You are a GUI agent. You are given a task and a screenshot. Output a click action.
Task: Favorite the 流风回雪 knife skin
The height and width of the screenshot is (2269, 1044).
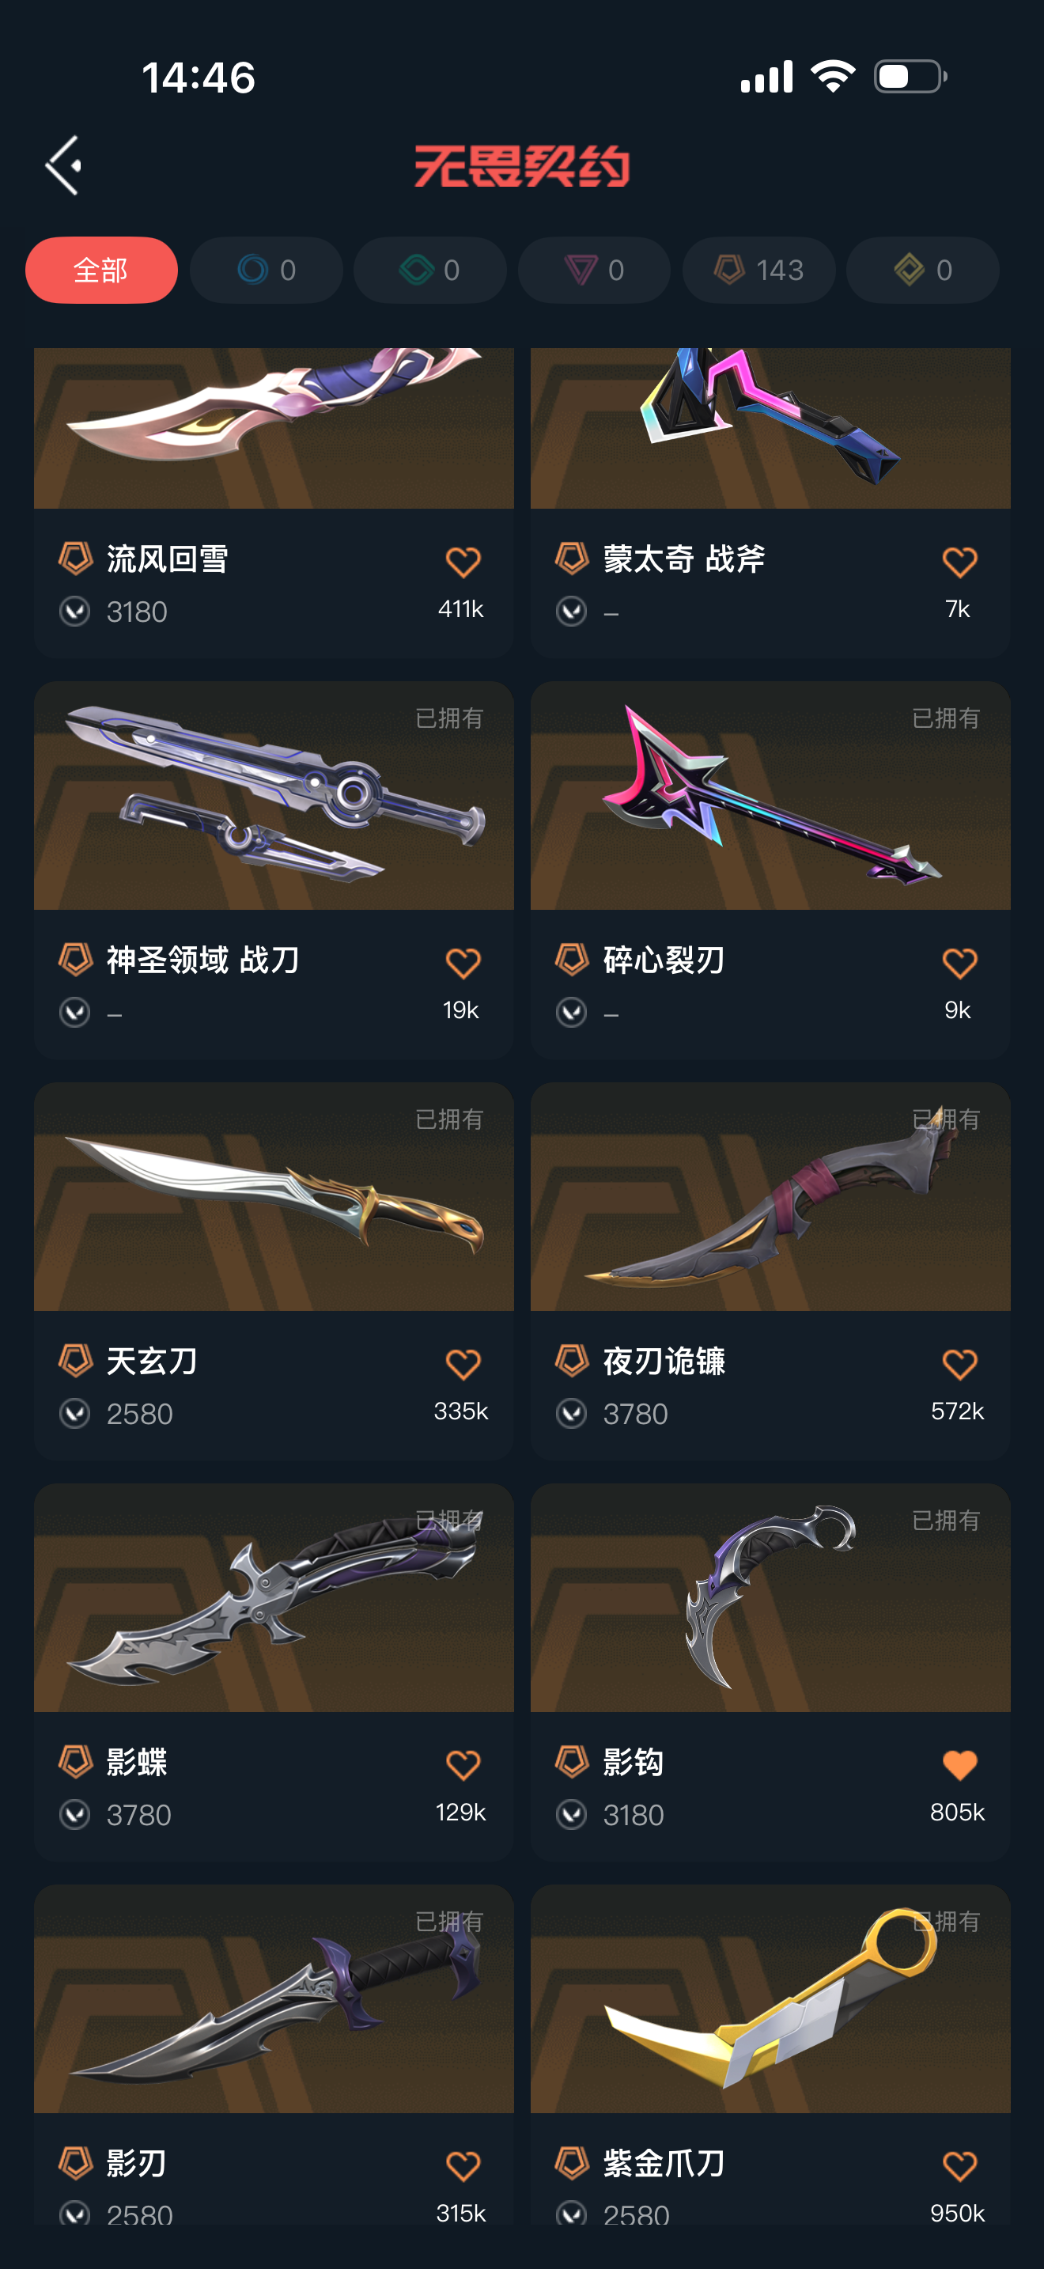(x=463, y=562)
